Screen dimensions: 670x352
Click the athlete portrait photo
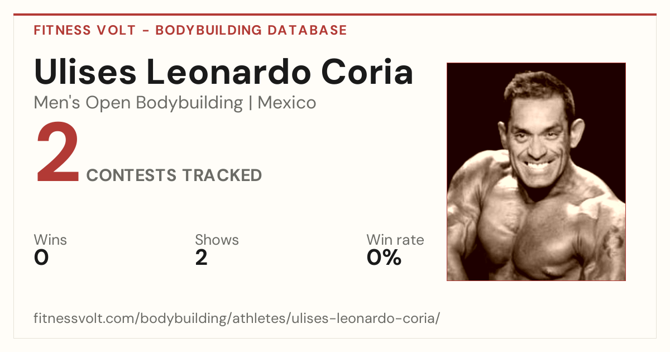tap(536, 172)
